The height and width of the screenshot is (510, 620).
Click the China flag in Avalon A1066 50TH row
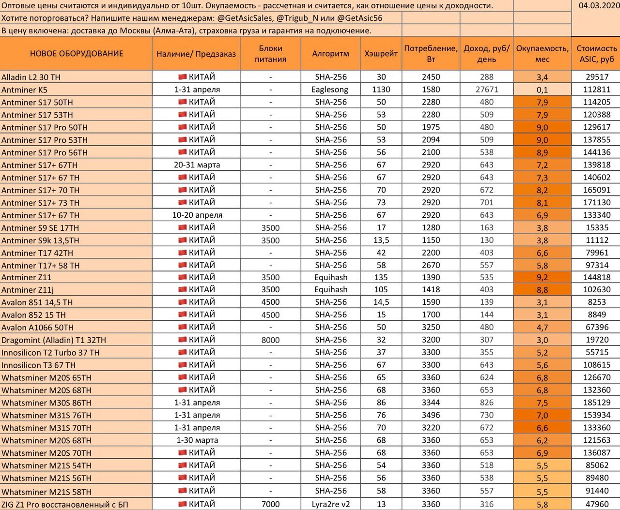click(x=183, y=328)
